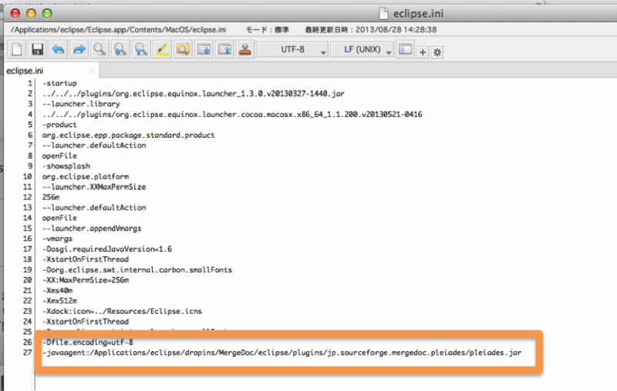Click -XstartOnFirstThread on line 18
Image resolution: width=617 pixels, height=391 pixels.
tap(86, 259)
